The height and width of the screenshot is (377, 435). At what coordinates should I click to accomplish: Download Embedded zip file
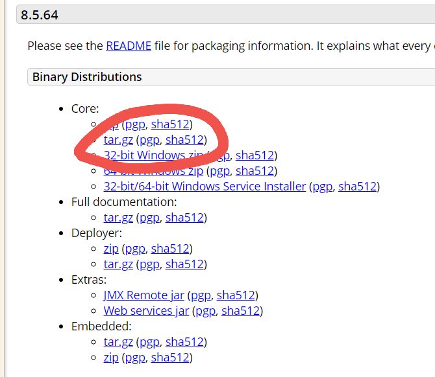click(x=111, y=358)
